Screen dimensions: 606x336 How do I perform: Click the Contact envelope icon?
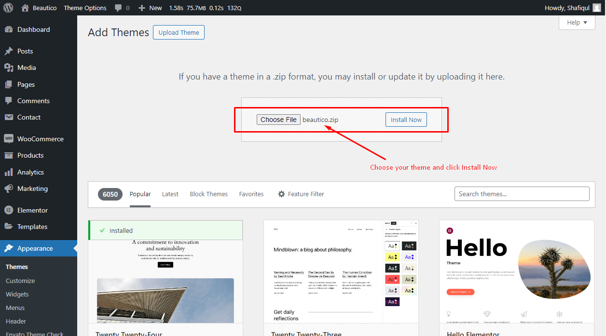9,117
